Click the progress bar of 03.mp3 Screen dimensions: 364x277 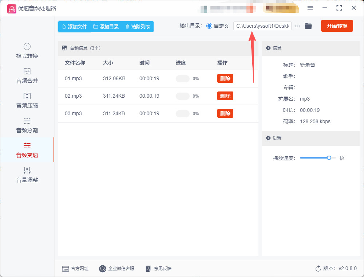tap(183, 113)
